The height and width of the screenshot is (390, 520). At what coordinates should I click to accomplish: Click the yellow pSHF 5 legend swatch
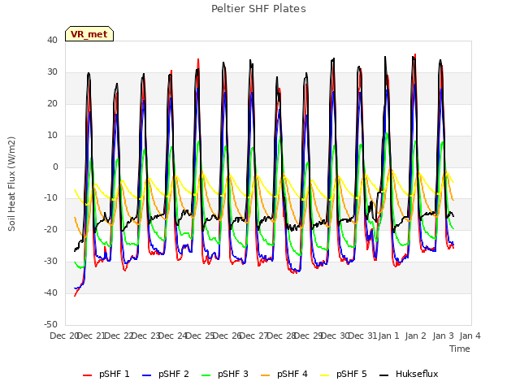click(x=325, y=375)
